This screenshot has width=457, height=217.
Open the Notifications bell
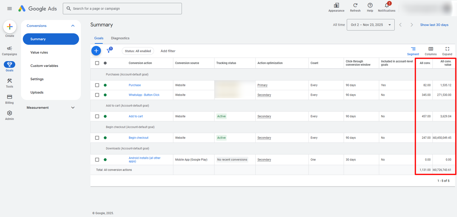click(x=386, y=5)
